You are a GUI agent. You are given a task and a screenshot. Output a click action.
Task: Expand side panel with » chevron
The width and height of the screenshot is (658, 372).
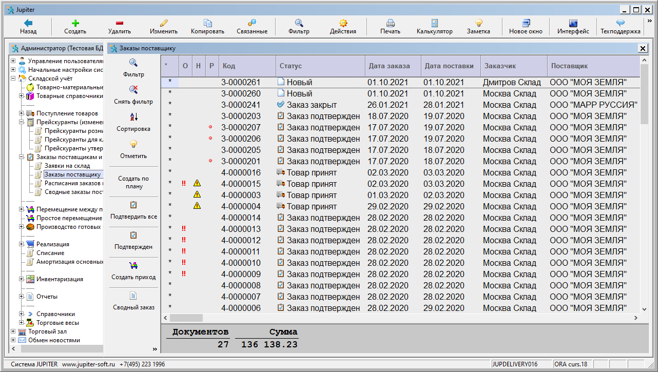pyautogui.click(x=154, y=349)
